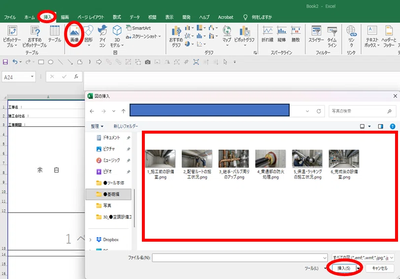Viewport: 400px width, 279px height.
Task: Insert a タイムライン filter
Action: point(332,36)
